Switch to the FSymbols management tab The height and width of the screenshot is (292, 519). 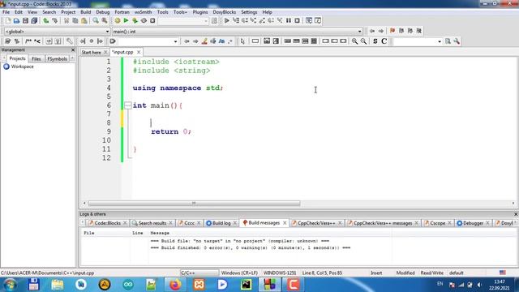pyautogui.click(x=57, y=58)
